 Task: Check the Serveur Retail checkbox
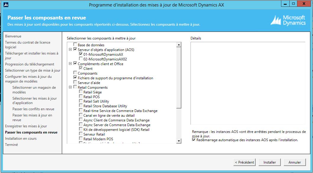pyautogui.click(x=81, y=134)
